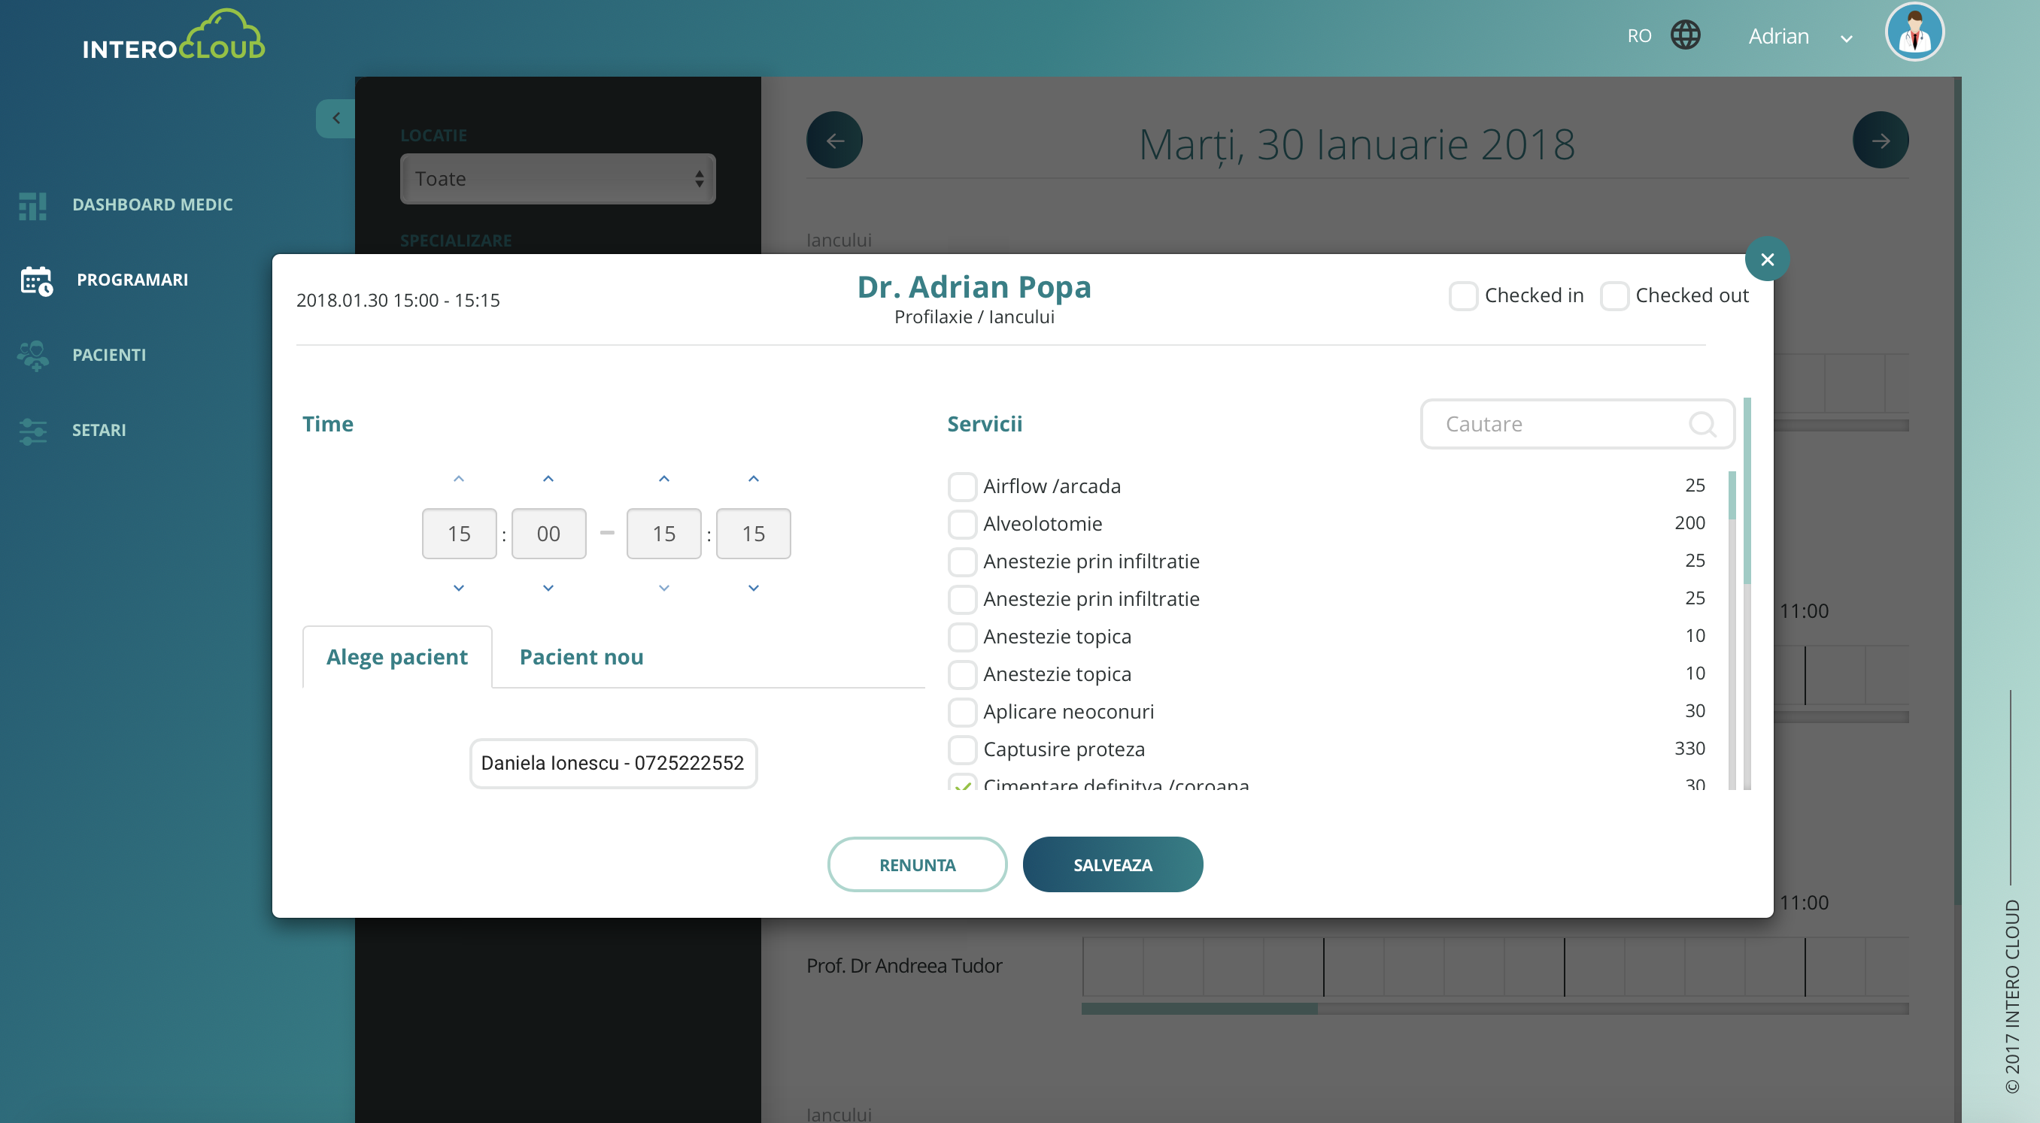
Task: Select the Alege pacient tab
Action: tap(396, 657)
